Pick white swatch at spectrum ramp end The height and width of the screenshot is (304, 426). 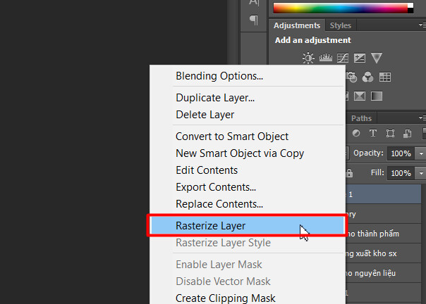(x=410, y=6)
